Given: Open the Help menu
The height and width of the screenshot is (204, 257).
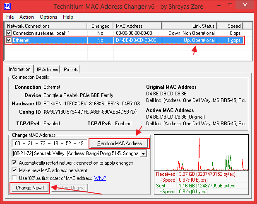Looking at the screenshot, I should click(68, 17).
